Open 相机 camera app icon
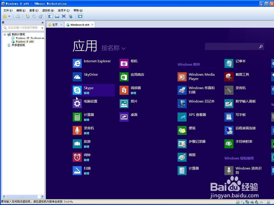 [124, 63]
